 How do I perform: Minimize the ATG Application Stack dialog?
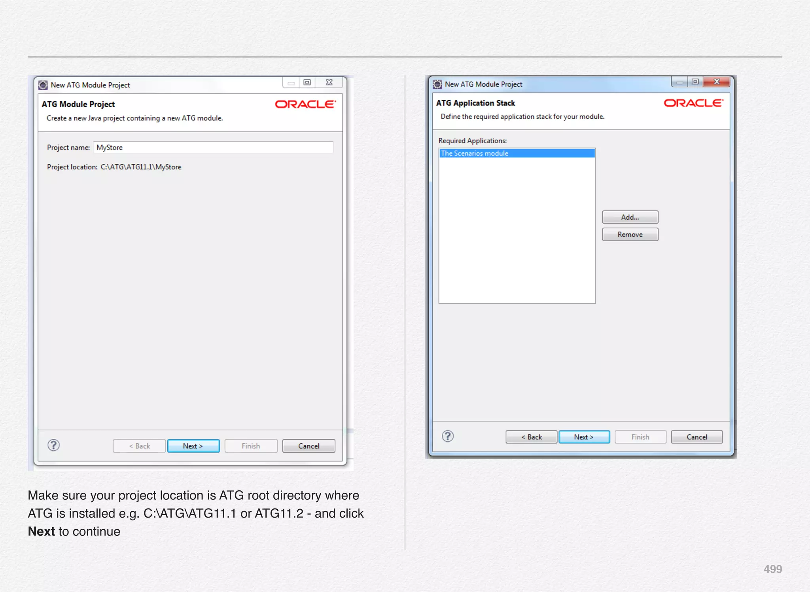click(x=679, y=82)
